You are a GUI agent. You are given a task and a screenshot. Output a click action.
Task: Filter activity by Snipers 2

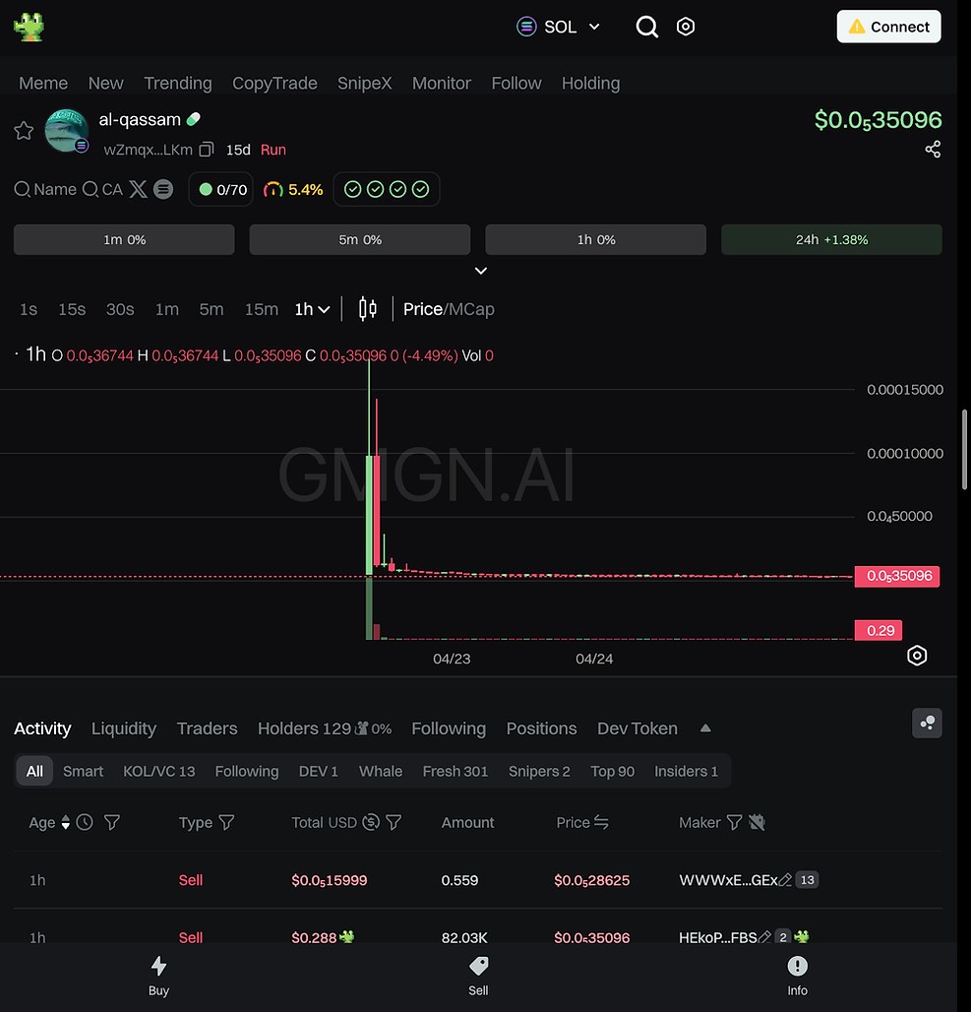coord(539,771)
